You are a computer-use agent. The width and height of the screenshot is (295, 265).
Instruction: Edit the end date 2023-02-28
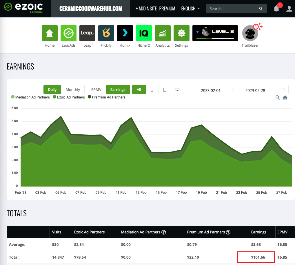click(x=255, y=90)
